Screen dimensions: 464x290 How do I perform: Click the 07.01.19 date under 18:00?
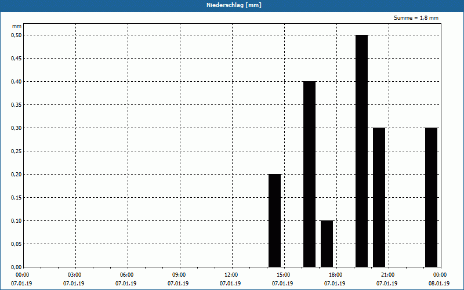[335, 284]
